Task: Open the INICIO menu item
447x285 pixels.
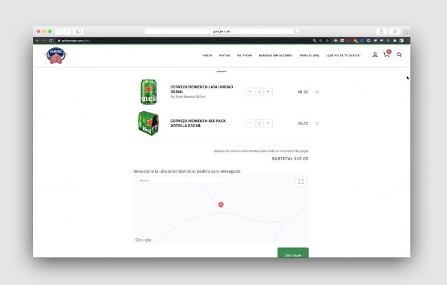Action: point(207,55)
